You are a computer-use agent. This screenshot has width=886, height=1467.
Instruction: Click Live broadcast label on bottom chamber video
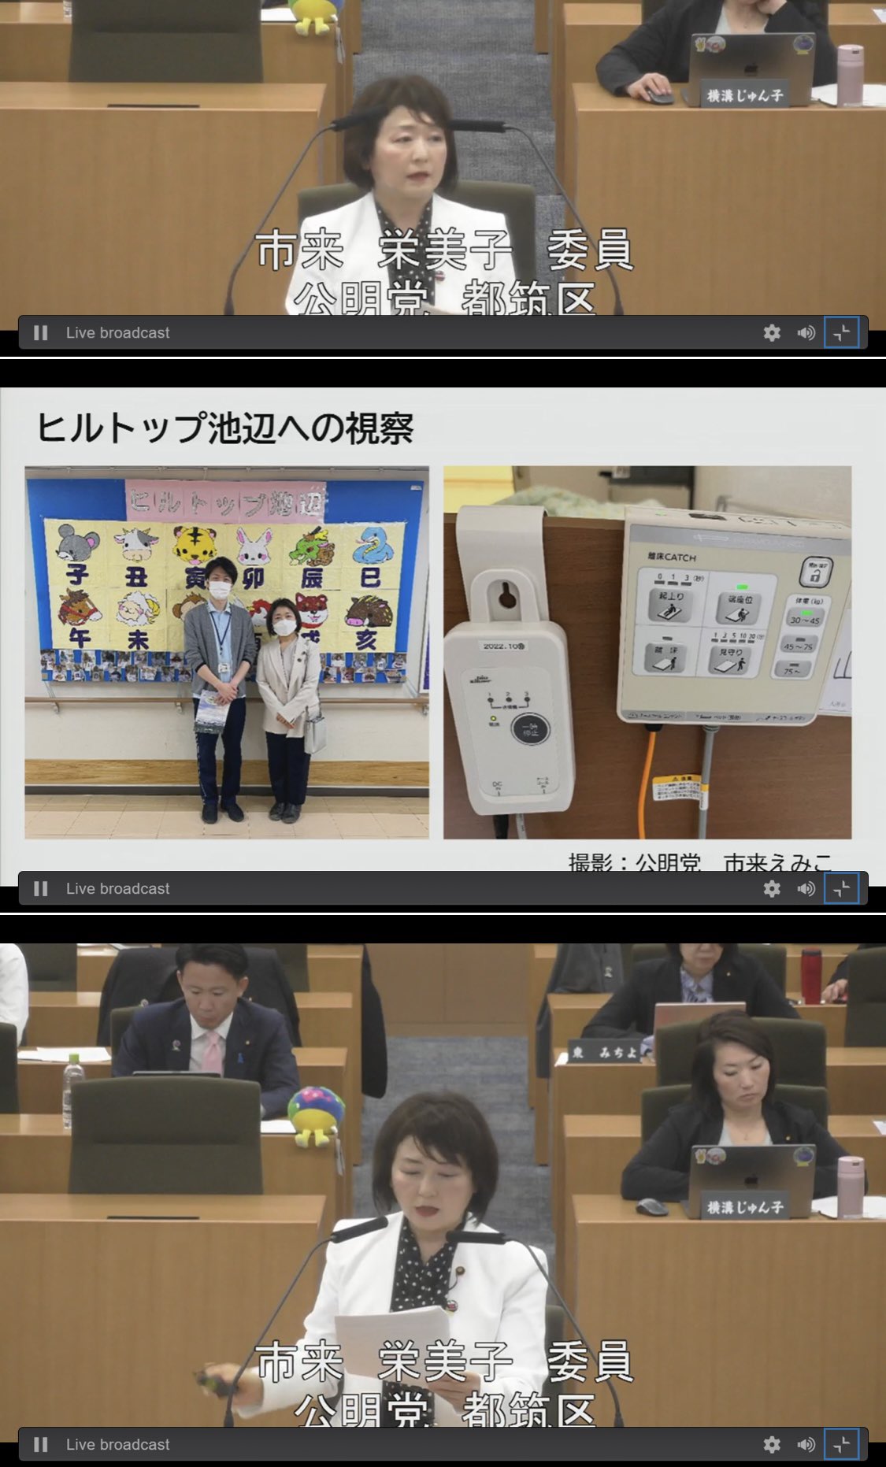point(117,1445)
